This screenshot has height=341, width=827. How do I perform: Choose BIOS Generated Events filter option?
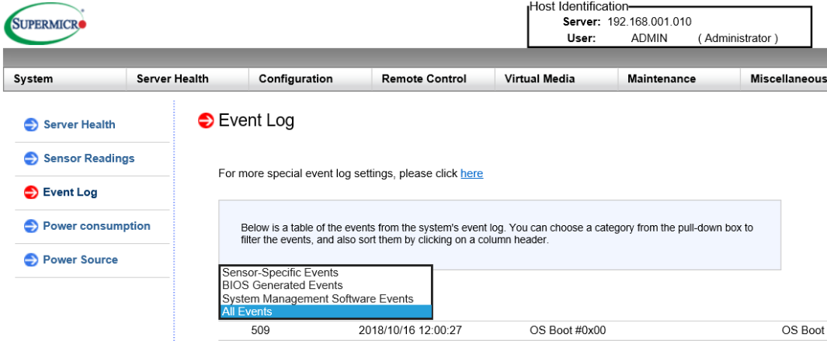[x=282, y=285]
